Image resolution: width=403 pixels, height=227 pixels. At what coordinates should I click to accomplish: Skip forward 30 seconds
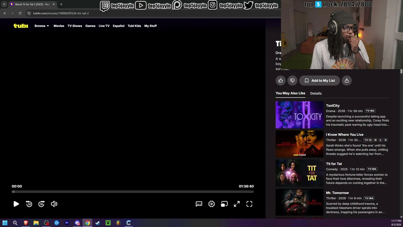[x=42, y=204]
